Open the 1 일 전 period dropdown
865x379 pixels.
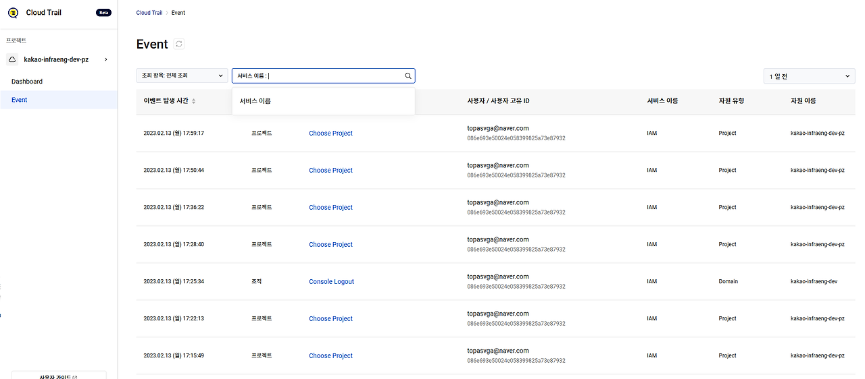809,76
